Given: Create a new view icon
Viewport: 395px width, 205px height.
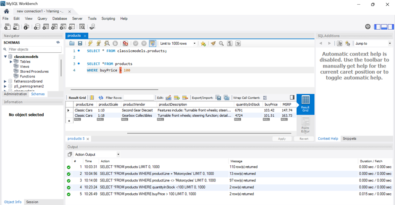Looking at the screenshot, I should [x=54, y=27].
